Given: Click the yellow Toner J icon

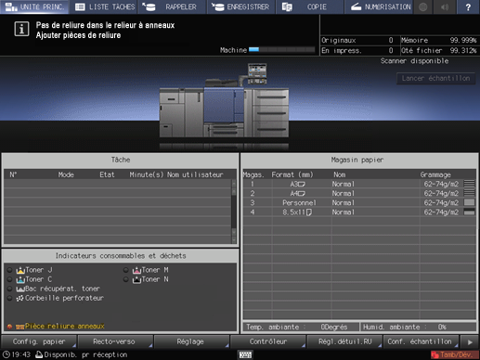Looking at the screenshot, I should coord(20,270).
